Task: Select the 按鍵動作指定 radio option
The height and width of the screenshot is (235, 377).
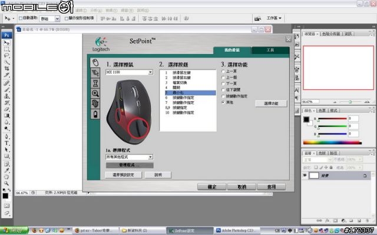Action: pos(223,96)
